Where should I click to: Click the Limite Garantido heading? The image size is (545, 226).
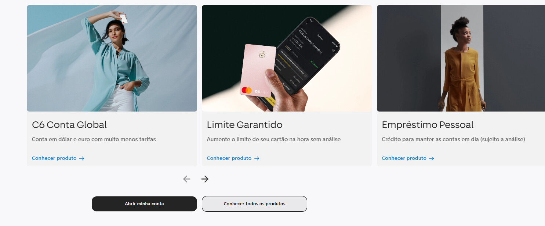click(x=245, y=125)
